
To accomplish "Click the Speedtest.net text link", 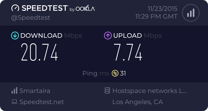I will coord(42,102).
